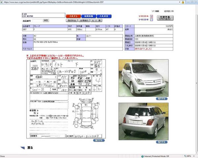
Task: Select the air conditioning value 'AC'
Action: point(35,36)
